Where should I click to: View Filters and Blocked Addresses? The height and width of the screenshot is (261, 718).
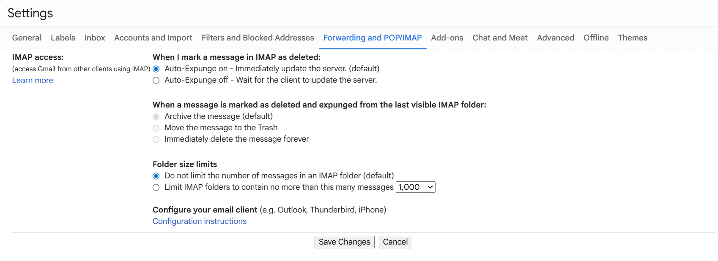tap(258, 38)
